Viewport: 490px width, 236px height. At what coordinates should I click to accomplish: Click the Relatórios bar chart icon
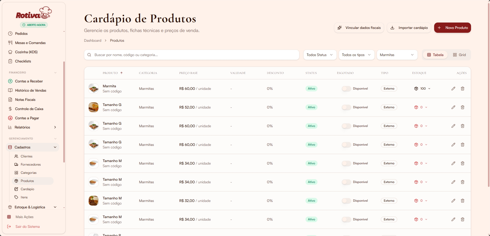pyautogui.click(x=10, y=127)
